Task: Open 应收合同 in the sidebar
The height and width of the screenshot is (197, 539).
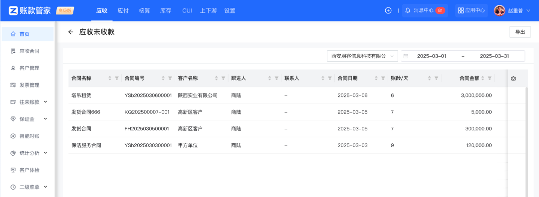Action: [x=27, y=51]
